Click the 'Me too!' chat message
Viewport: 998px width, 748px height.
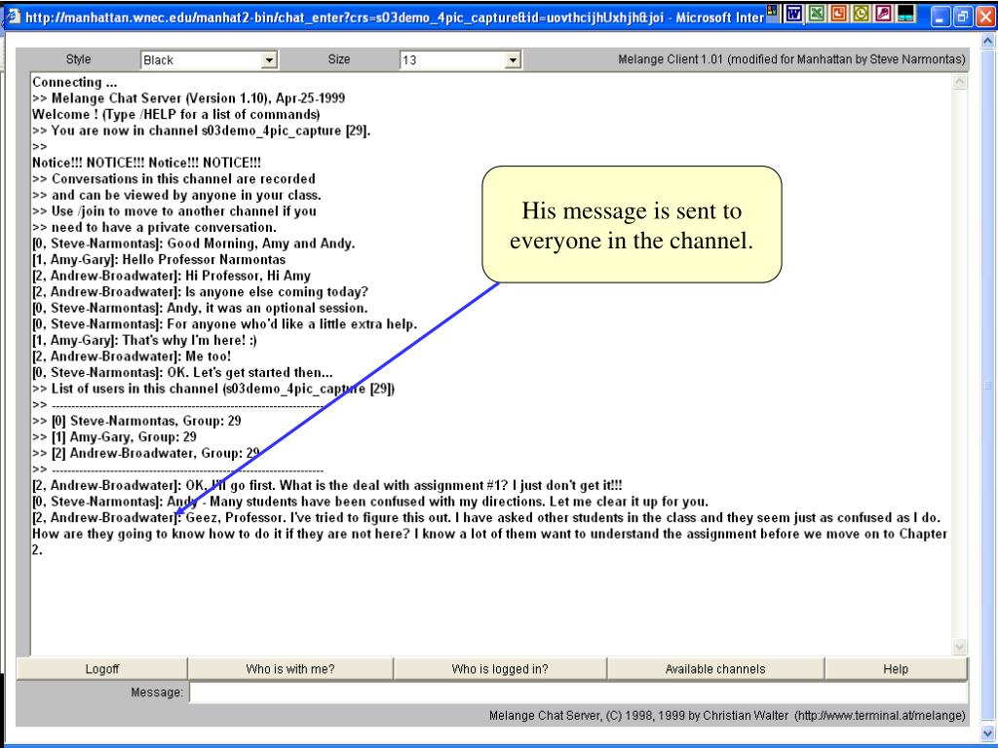[209, 356]
